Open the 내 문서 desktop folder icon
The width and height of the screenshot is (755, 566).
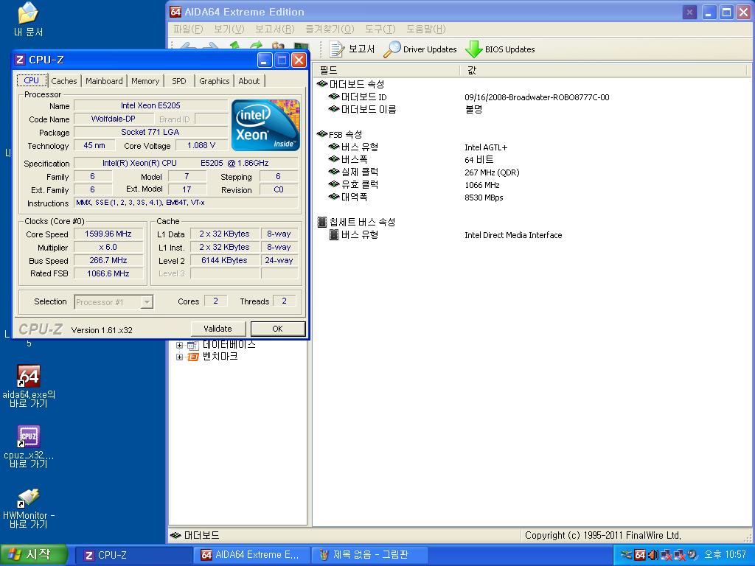(28, 13)
